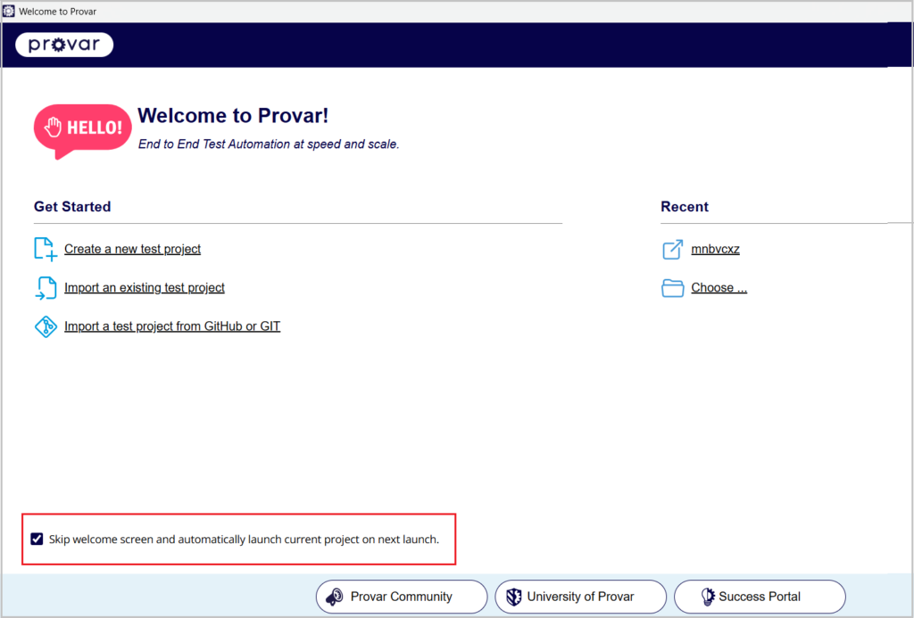
Task: Uncheck the Skip welcome screen checkbox
Action: point(37,539)
